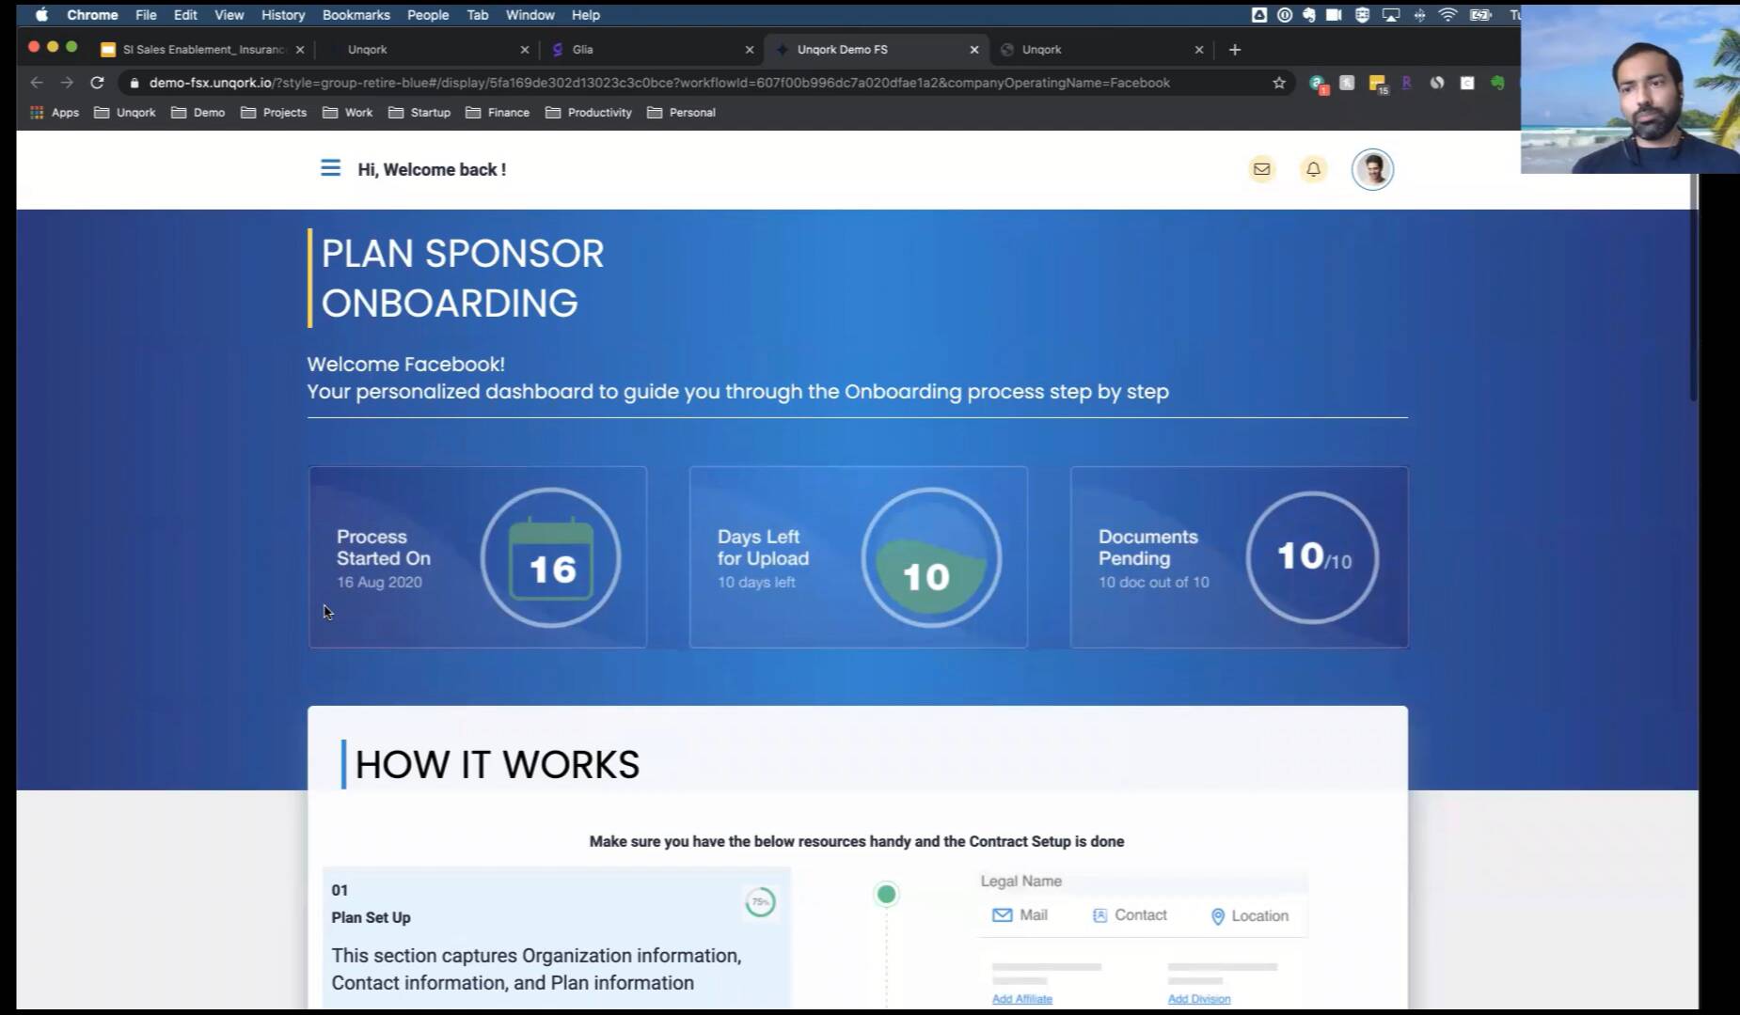Open the Apps bookmarks shortcut
1740x1015 pixels.
[55, 112]
